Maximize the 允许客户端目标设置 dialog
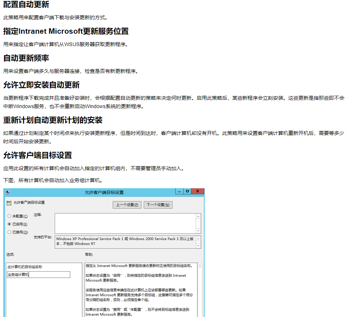 (x=187, y=192)
